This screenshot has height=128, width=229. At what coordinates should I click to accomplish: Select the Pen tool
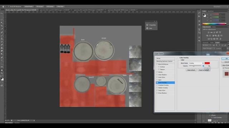[2, 58]
